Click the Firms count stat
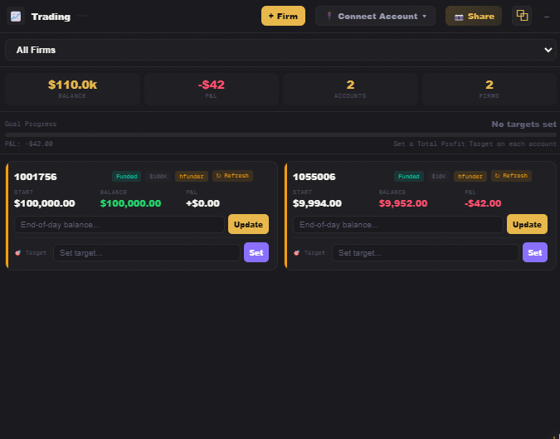Screen dimensions: 560x439 pyautogui.click(x=489, y=90)
